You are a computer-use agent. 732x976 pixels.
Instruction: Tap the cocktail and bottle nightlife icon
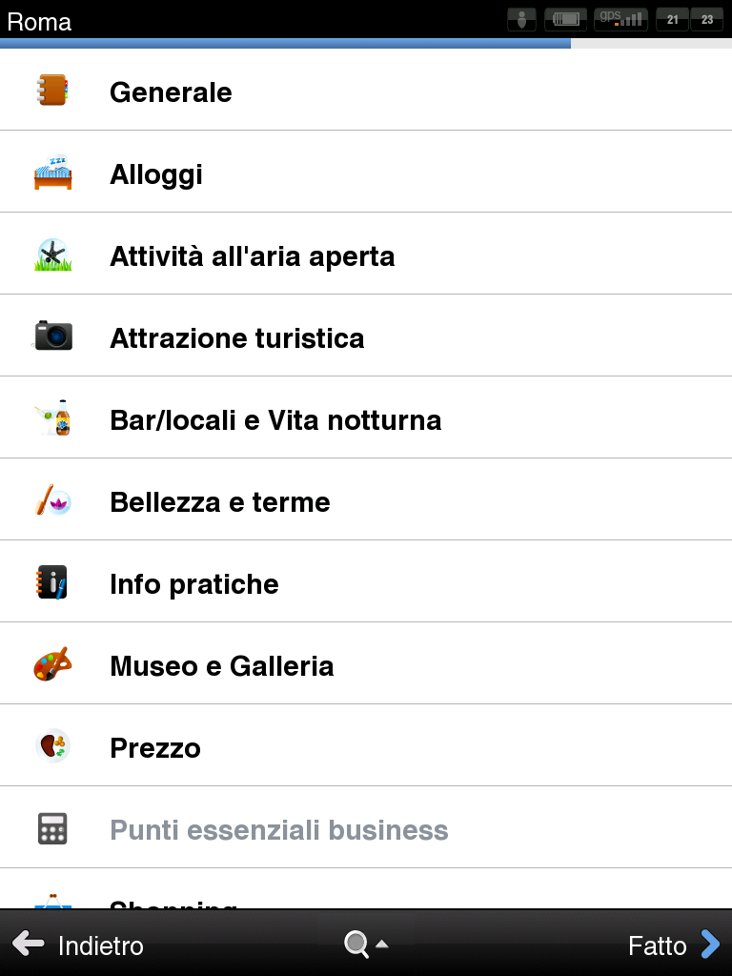tap(53, 417)
